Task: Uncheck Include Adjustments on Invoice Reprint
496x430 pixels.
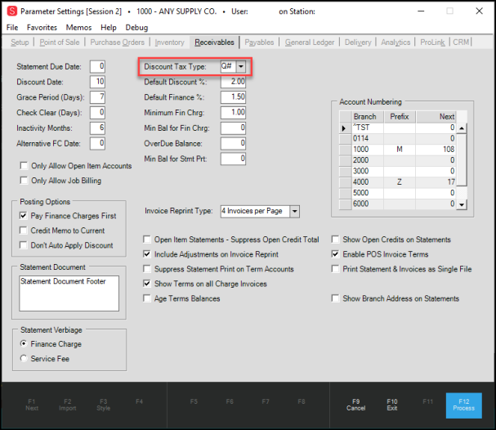Action: pyautogui.click(x=147, y=253)
